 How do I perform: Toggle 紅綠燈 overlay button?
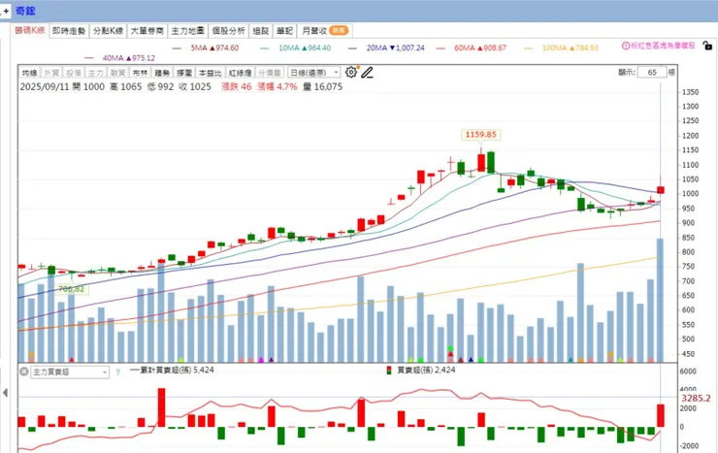(x=241, y=73)
